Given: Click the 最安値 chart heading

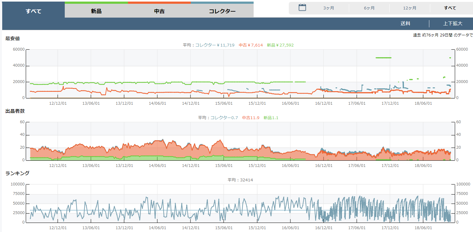Looking at the screenshot, I should (x=13, y=39).
